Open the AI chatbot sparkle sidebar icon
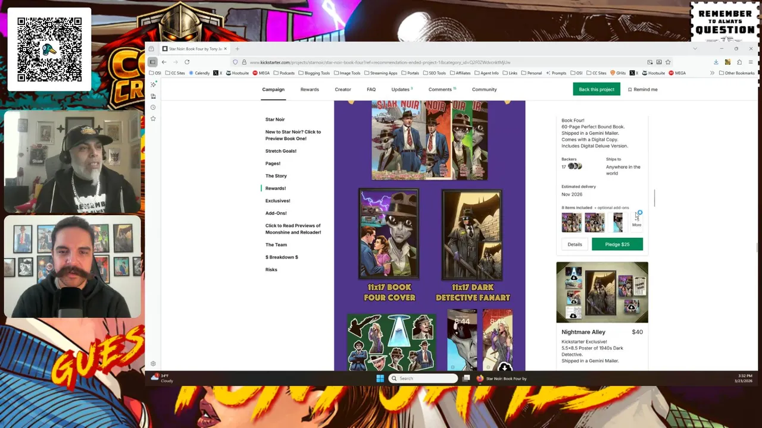This screenshot has height=428, width=762. tap(153, 84)
